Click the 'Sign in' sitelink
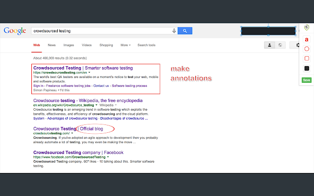 click(38, 86)
